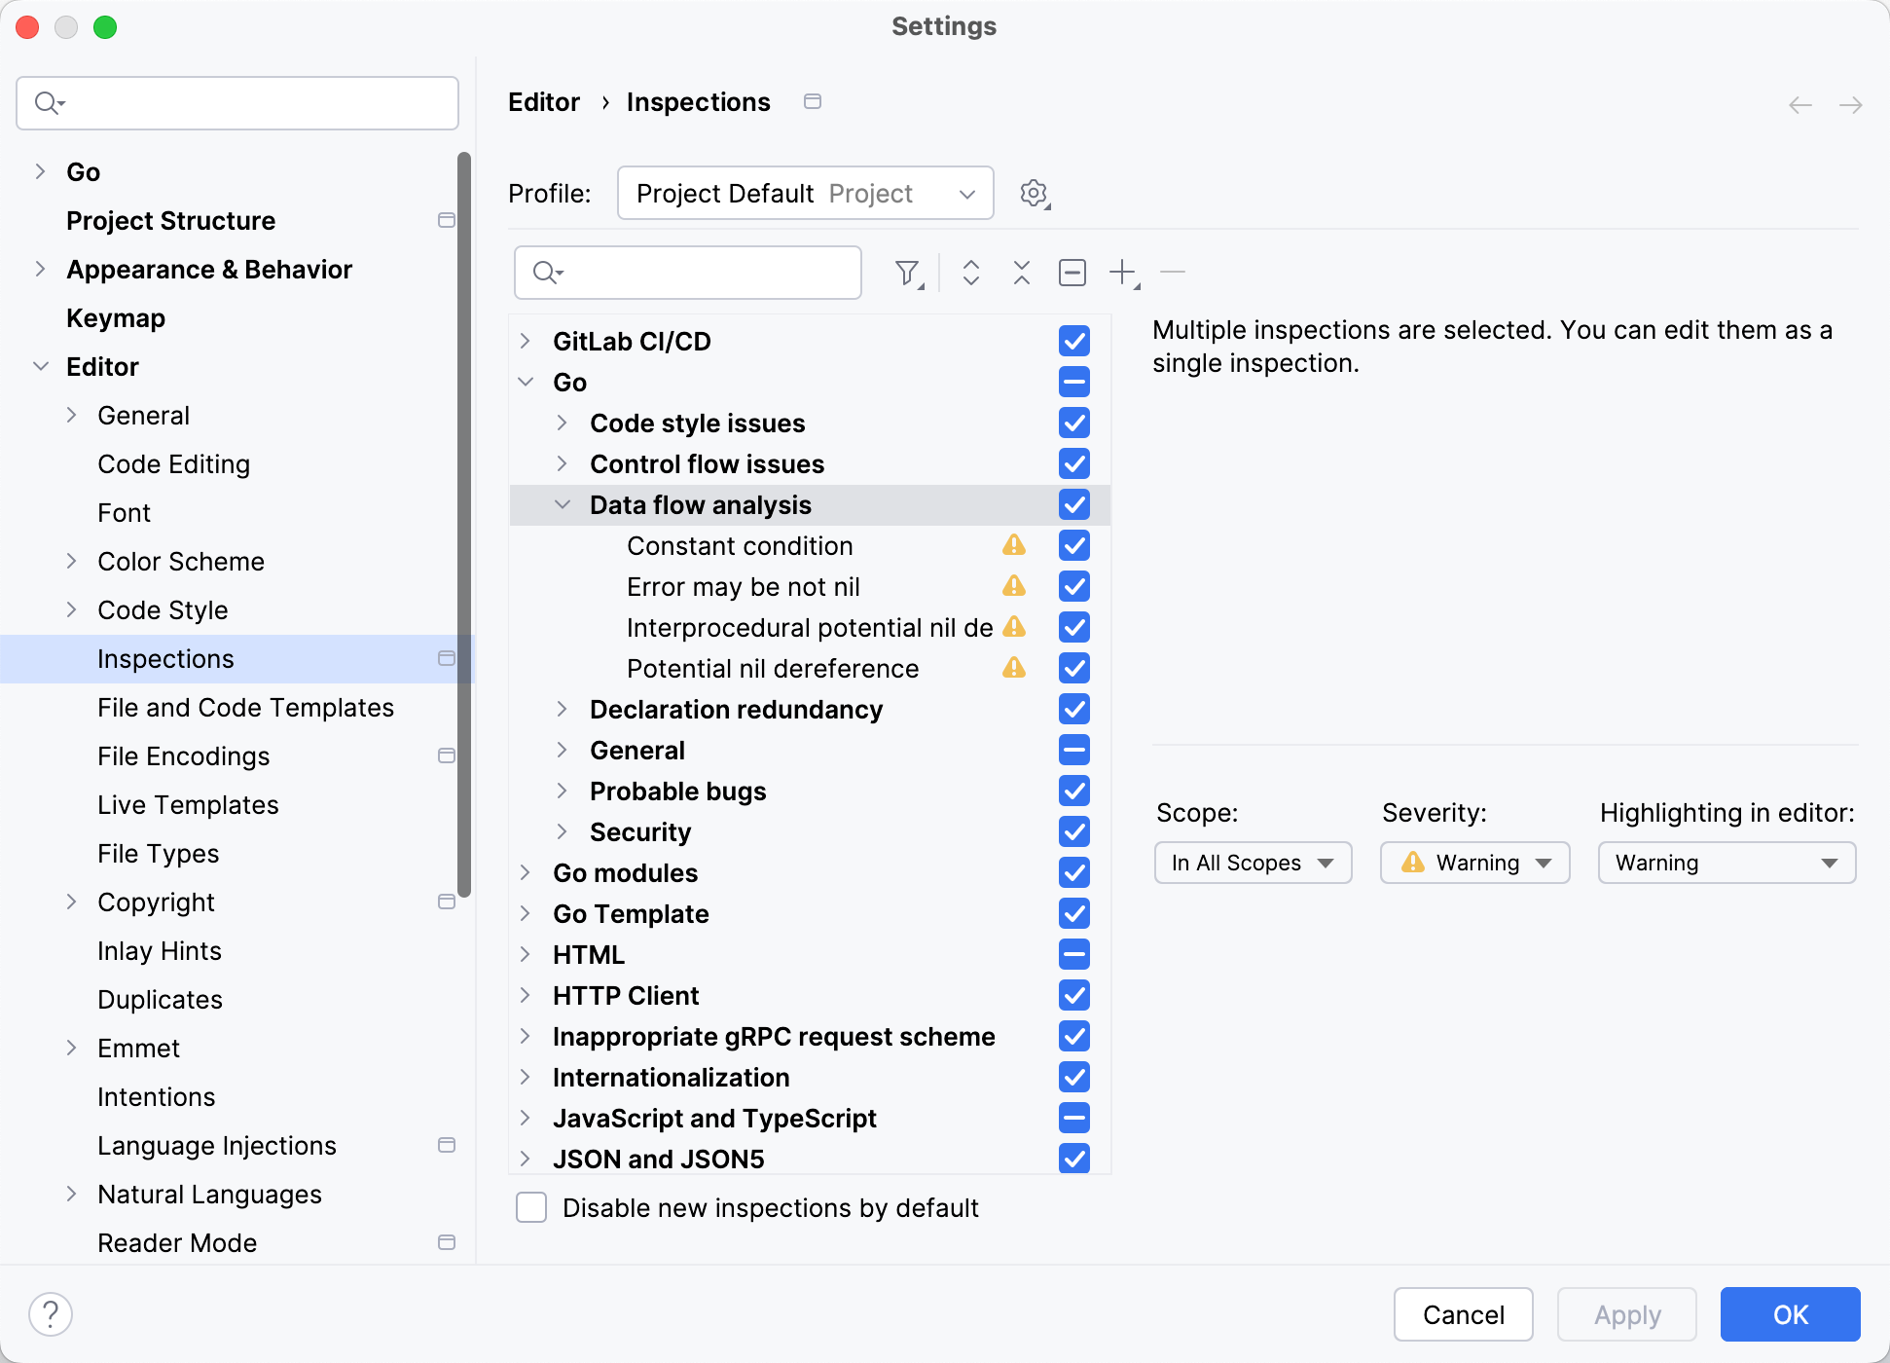Uncheck the Potential nil dereference checkbox

coord(1073,669)
